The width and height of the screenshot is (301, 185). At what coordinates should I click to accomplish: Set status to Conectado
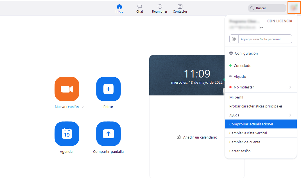pyautogui.click(x=242, y=65)
